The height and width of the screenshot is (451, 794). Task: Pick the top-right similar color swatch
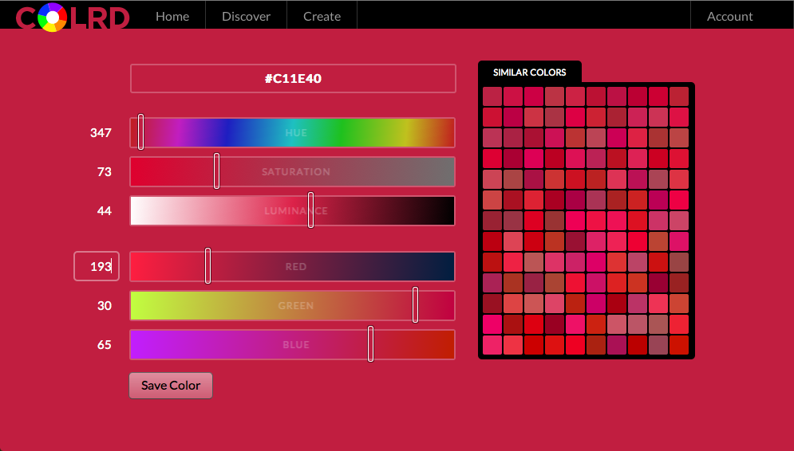click(678, 96)
